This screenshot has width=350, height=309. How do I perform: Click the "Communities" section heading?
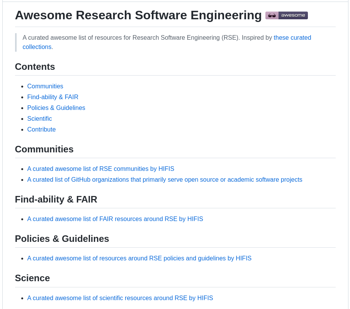coord(44,149)
